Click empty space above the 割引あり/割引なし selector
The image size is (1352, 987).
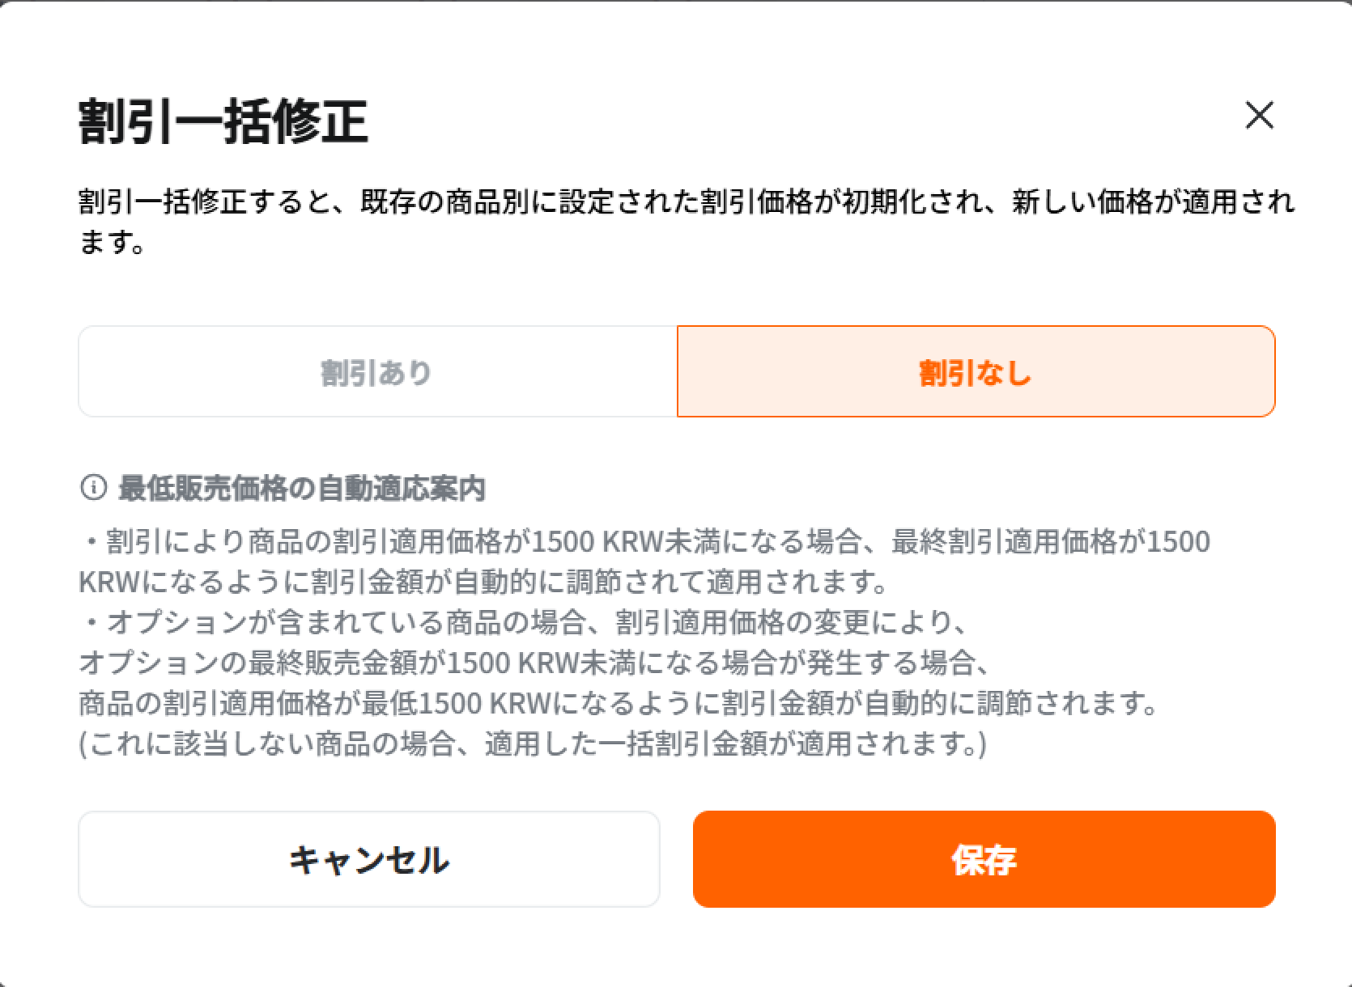[x=676, y=293]
